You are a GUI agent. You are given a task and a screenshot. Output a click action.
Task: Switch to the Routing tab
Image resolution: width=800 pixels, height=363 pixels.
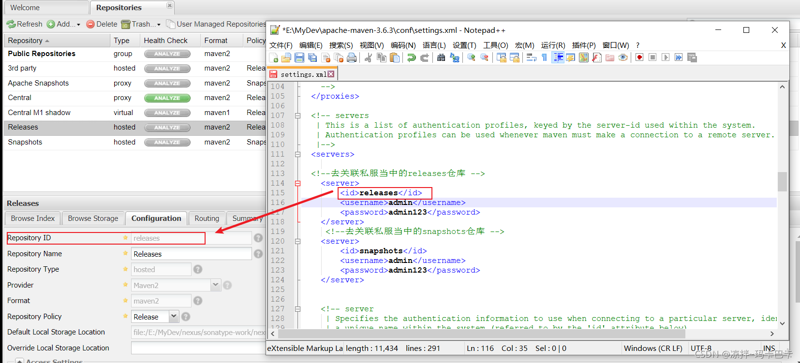pos(207,218)
